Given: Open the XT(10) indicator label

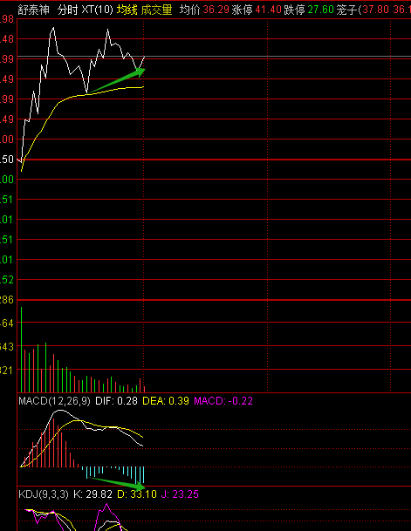Looking at the screenshot, I should [x=97, y=10].
